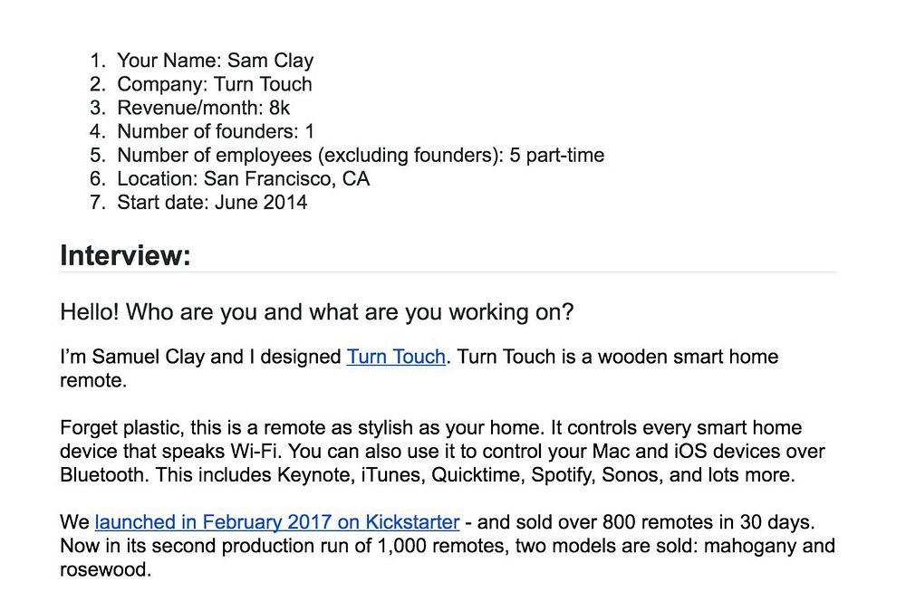This screenshot has height=601, width=906.
Task: Click the horizontal rule beneath the Interview heading
Action: pos(448,272)
